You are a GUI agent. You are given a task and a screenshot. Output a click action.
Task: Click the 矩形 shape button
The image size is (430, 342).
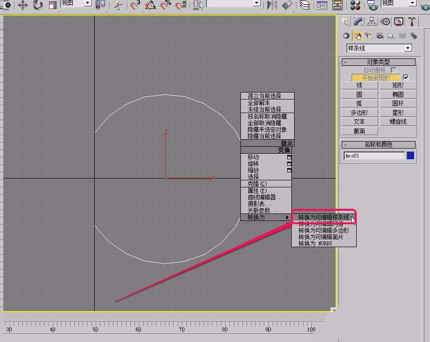click(x=398, y=85)
